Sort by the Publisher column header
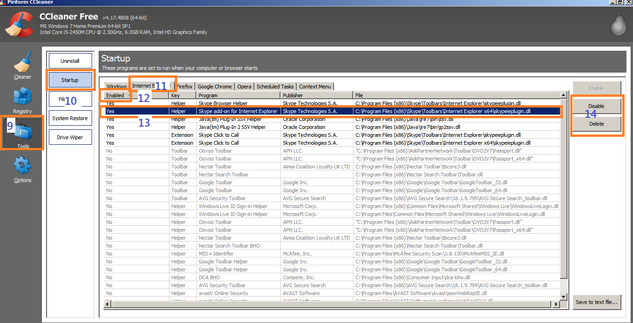 coord(316,95)
